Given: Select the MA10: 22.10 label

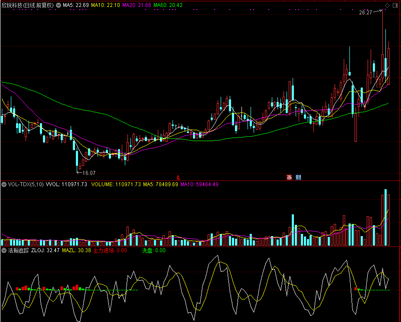Looking at the screenshot, I should pyautogui.click(x=105, y=5).
